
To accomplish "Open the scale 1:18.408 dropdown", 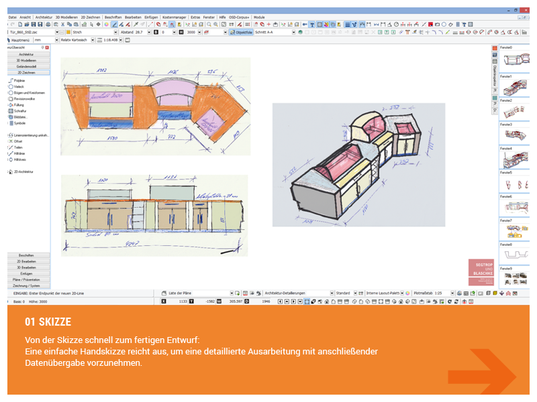I will point(121,40).
